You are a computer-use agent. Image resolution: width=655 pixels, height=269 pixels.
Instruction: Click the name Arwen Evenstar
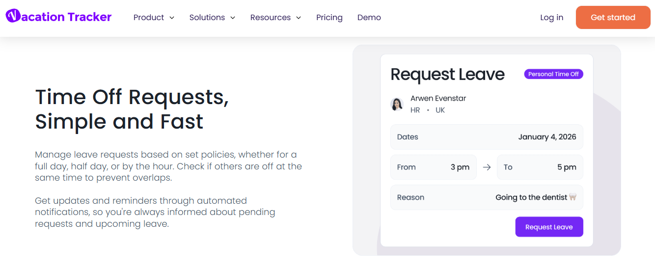tap(438, 98)
